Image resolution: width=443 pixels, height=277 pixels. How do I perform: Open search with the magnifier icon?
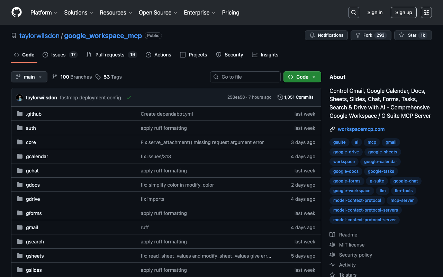(353, 12)
